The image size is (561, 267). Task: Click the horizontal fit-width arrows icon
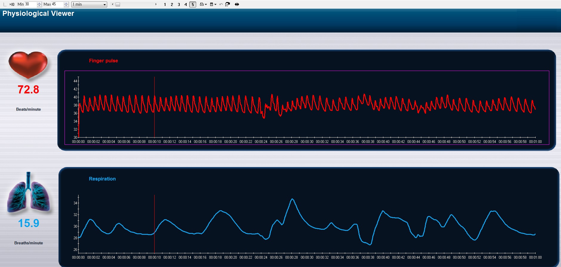pos(237,4)
